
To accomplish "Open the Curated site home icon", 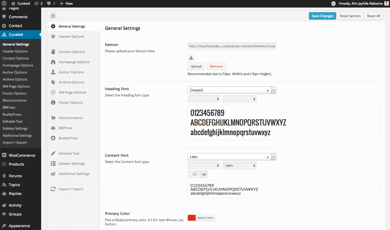I will (13, 3).
